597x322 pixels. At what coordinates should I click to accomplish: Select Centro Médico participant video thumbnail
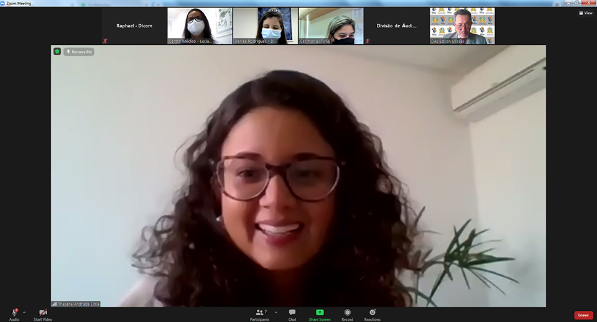pos(200,26)
